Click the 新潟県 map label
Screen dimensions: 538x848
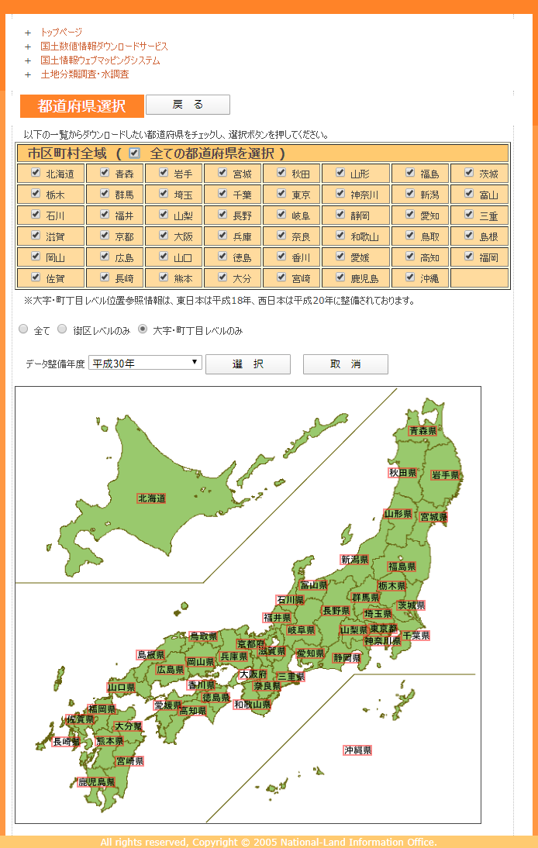click(353, 560)
